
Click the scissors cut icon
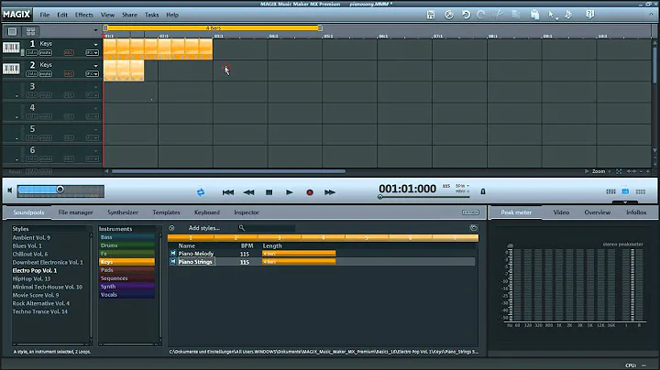click(498, 15)
